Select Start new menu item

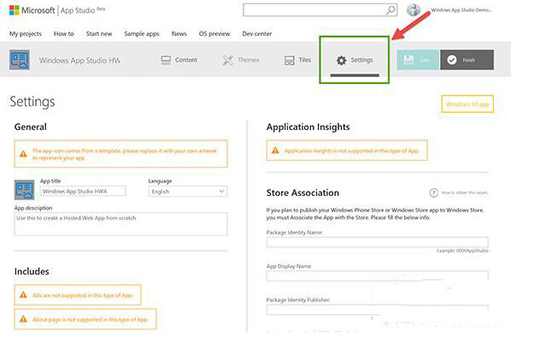(x=99, y=34)
